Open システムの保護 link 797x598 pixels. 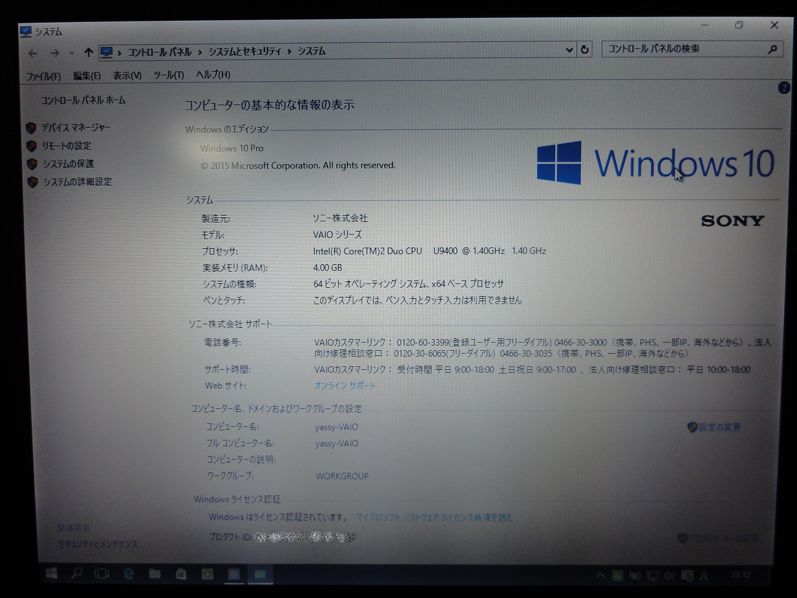pos(68,164)
